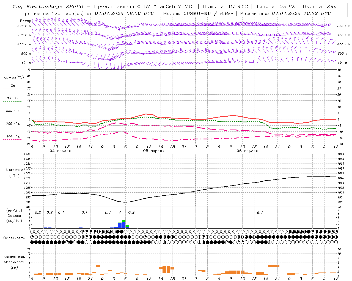Image resolution: width=352 pixels, height=281 pixels.
Task: Click the precipitation value 0.3
Action: pyautogui.click(x=50, y=213)
